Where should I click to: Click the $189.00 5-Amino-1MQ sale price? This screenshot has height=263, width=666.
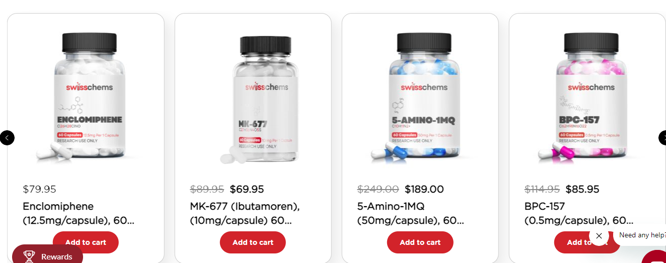click(x=424, y=189)
